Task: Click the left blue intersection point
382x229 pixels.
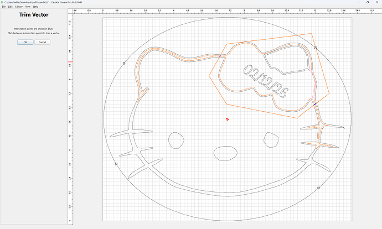Action: [220, 56]
